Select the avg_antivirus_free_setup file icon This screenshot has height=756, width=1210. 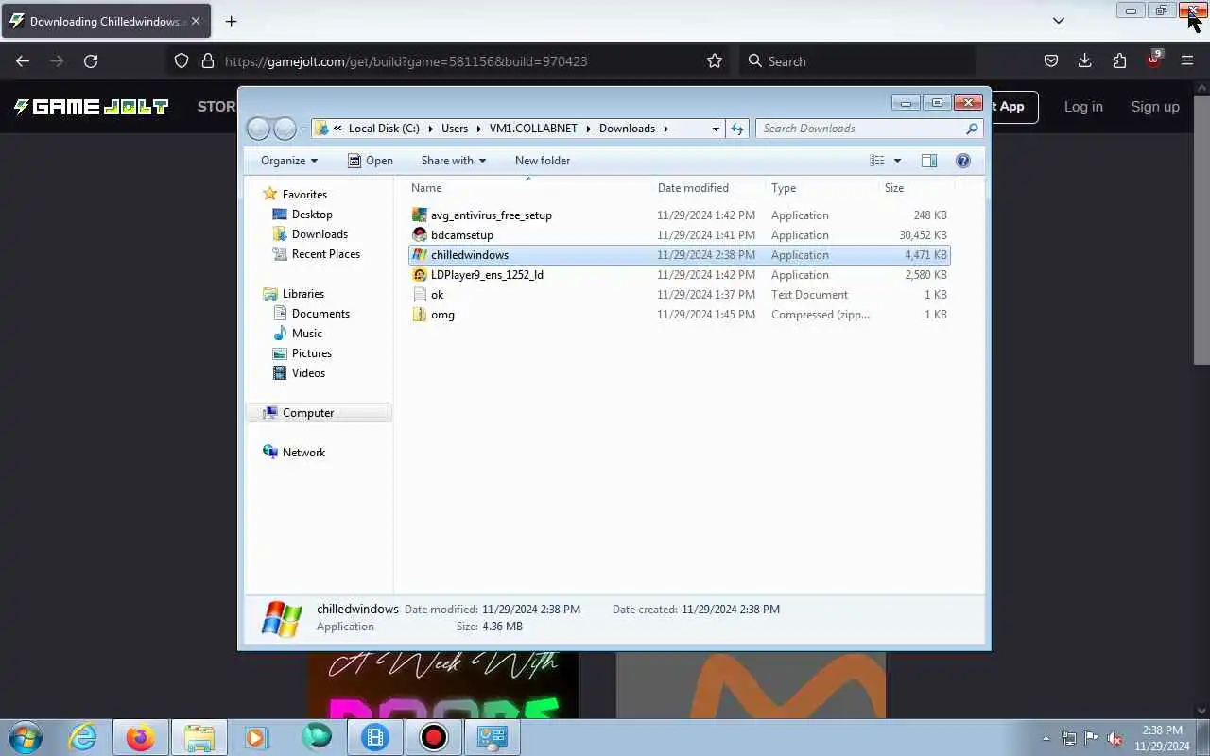click(420, 215)
